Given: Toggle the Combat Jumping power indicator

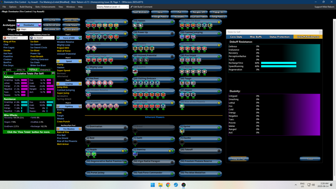Looking at the screenshot, I should click(x=219, y=34).
